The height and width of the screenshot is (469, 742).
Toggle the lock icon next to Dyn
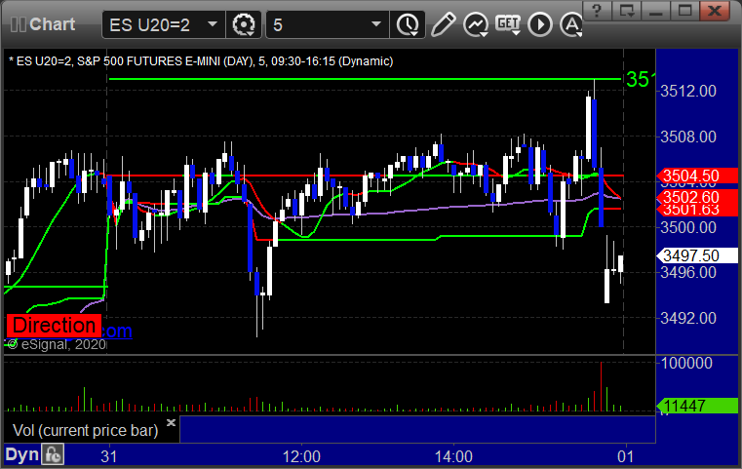click(53, 454)
